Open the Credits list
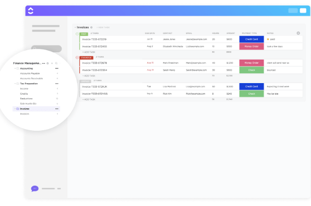 24,94
